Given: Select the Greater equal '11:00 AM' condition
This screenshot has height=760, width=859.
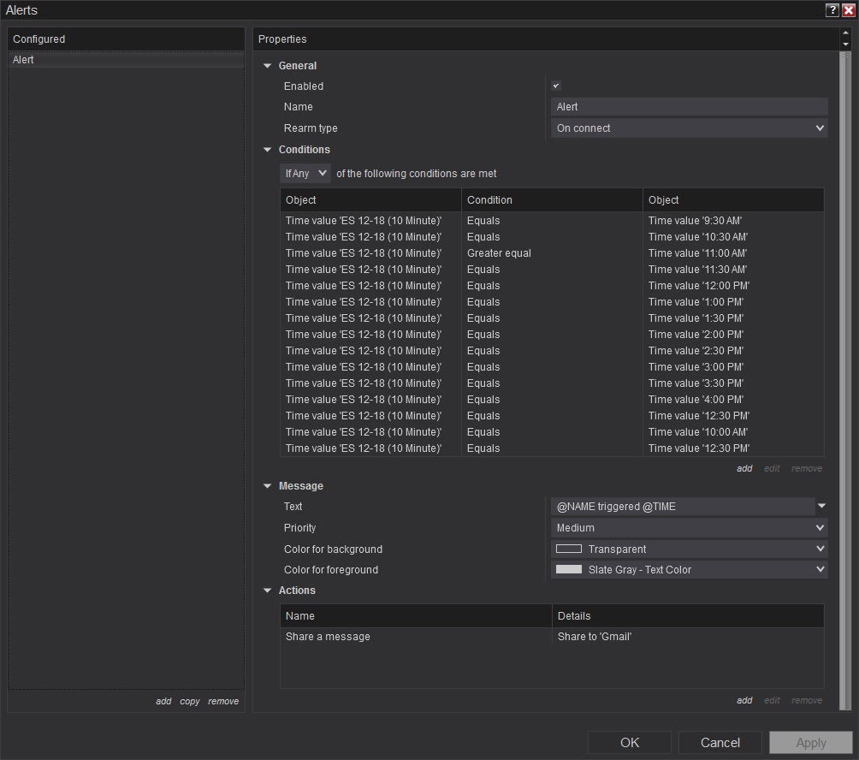Looking at the screenshot, I should pos(552,253).
